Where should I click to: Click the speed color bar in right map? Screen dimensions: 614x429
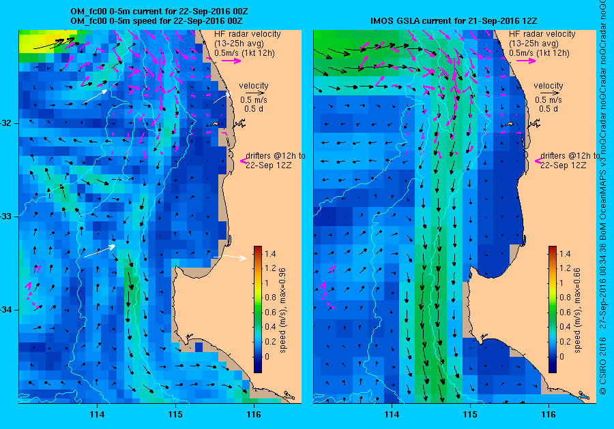(x=553, y=309)
